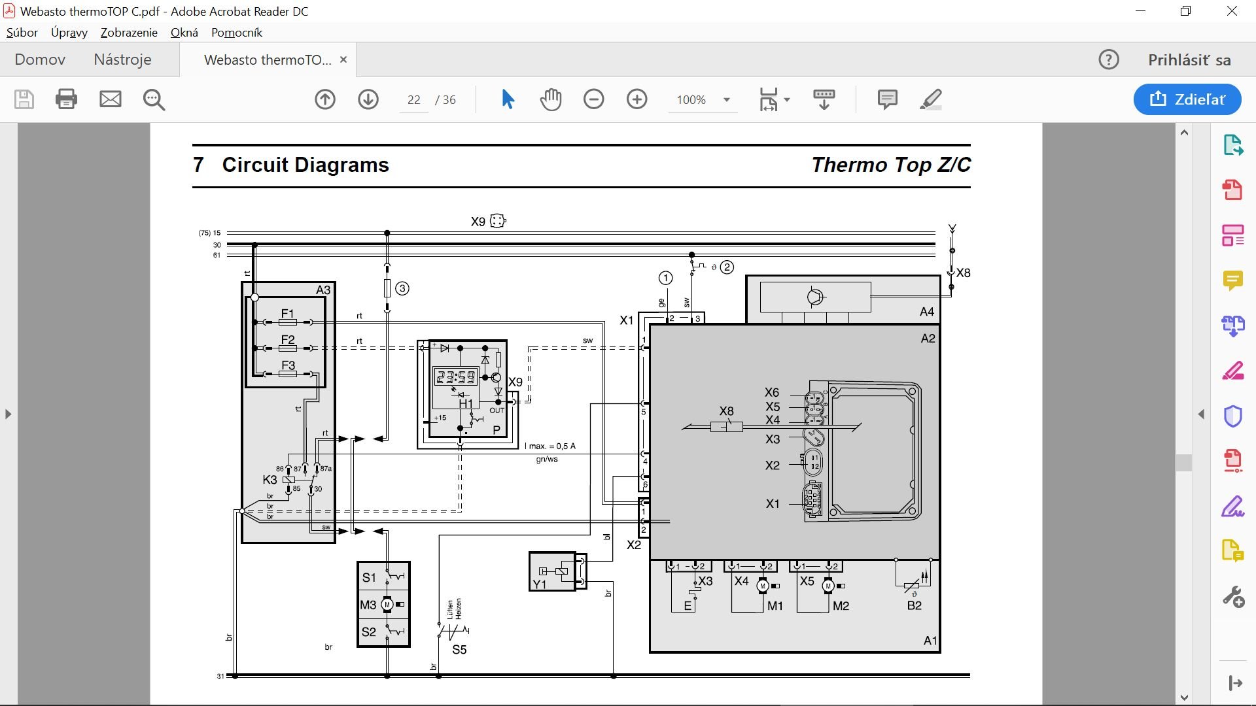Go to previous page arrow

point(325,99)
